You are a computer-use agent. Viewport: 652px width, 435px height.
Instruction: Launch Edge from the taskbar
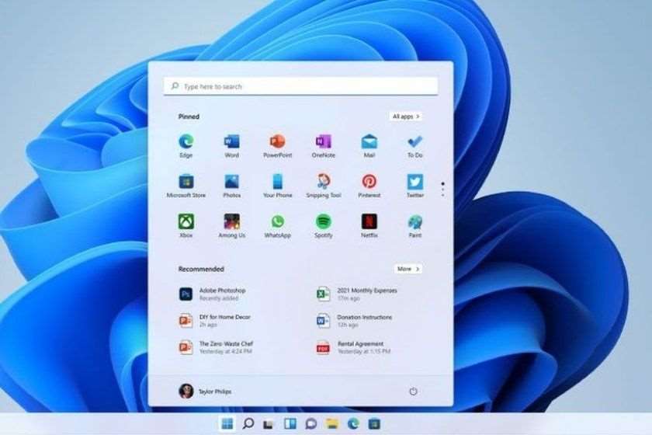(x=353, y=424)
